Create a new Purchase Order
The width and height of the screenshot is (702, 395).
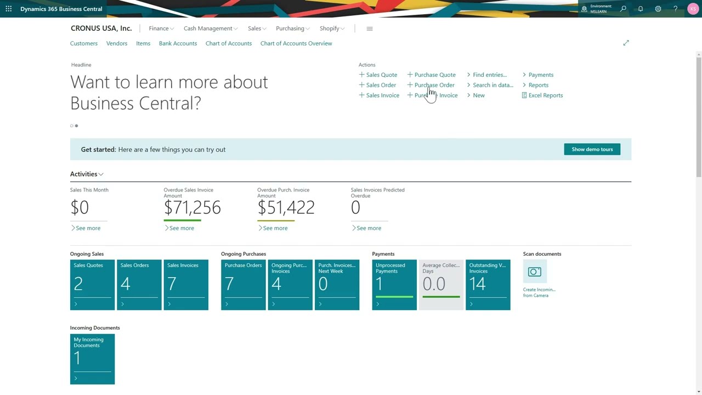click(x=431, y=85)
